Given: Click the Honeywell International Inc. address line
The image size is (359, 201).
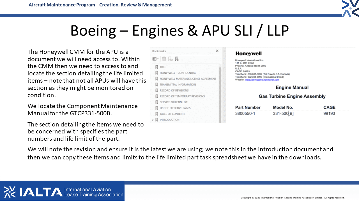Looking at the screenshot, I should click(x=250, y=60).
